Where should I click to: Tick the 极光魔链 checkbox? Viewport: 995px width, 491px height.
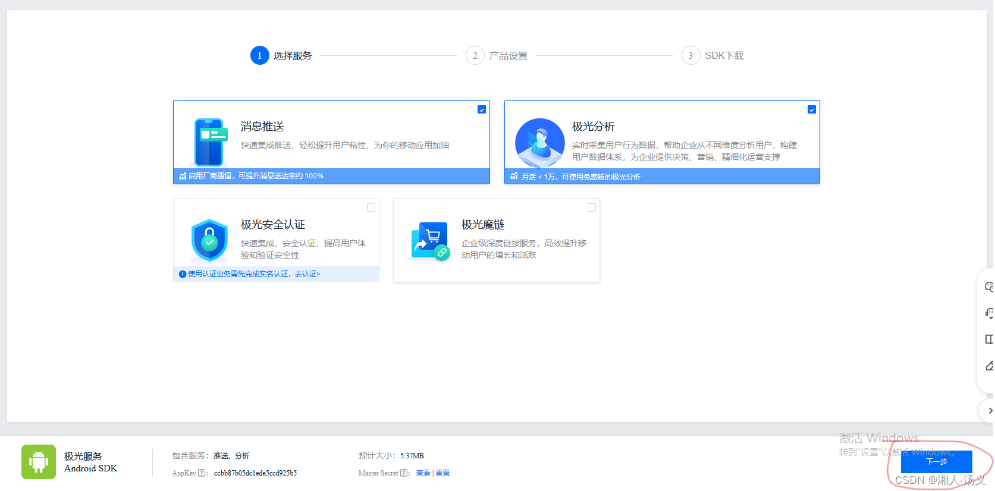tap(592, 207)
